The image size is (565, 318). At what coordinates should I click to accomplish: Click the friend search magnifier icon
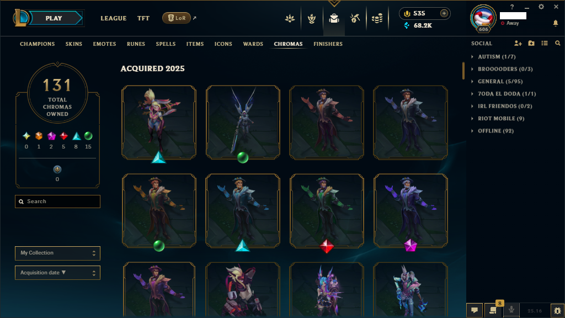click(558, 43)
